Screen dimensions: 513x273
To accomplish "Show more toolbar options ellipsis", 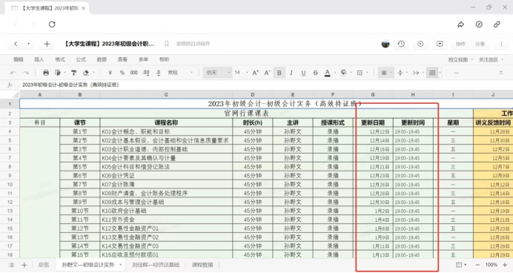I will tap(457, 73).
